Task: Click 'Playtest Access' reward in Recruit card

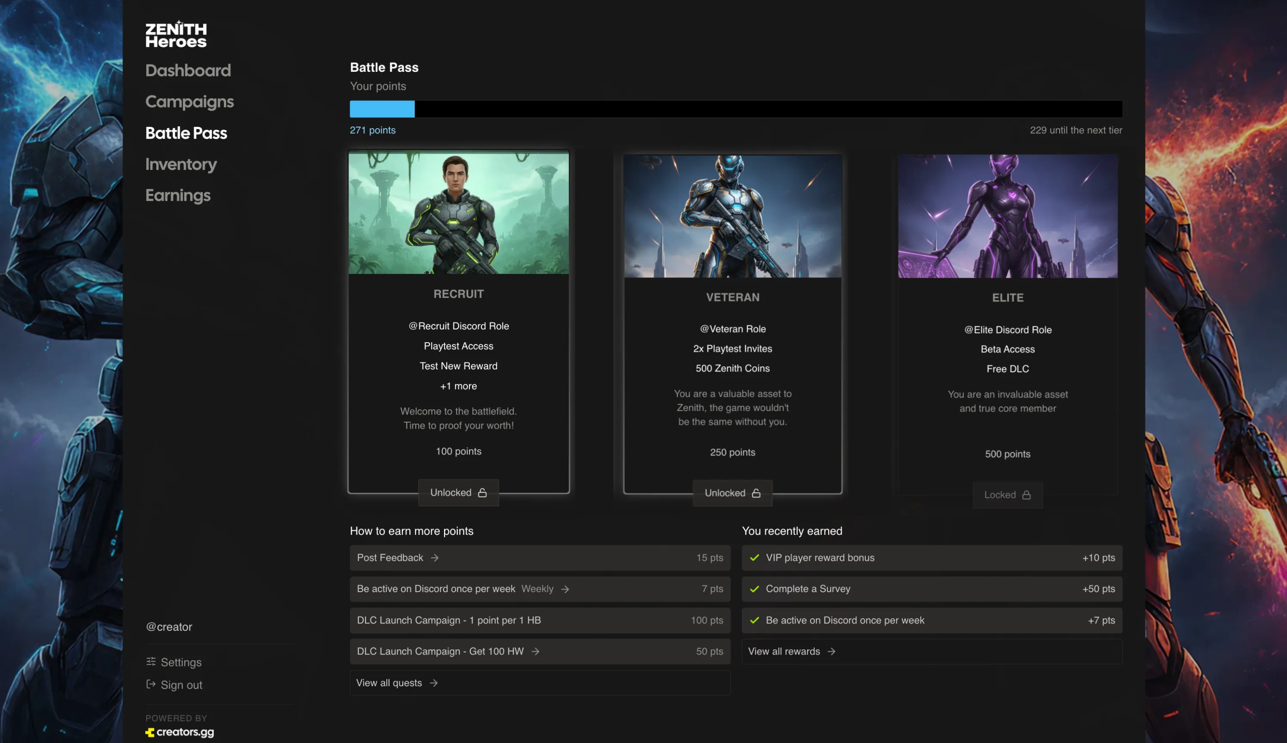Action: [x=459, y=346]
